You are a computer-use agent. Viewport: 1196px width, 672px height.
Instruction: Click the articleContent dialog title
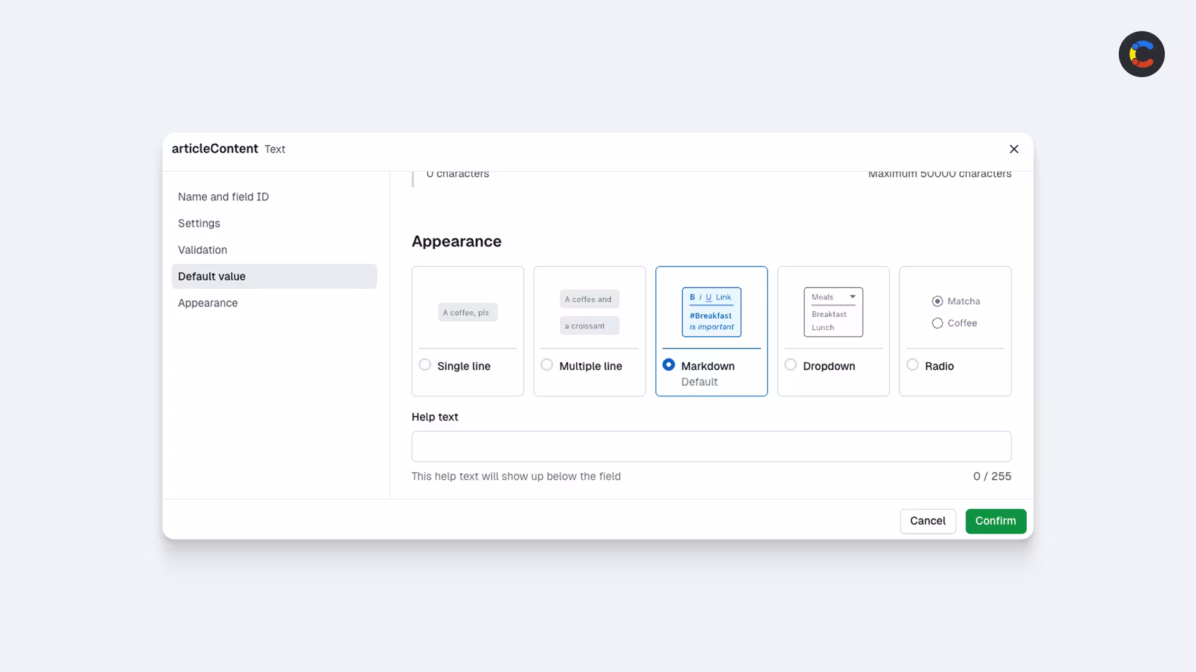click(x=214, y=149)
